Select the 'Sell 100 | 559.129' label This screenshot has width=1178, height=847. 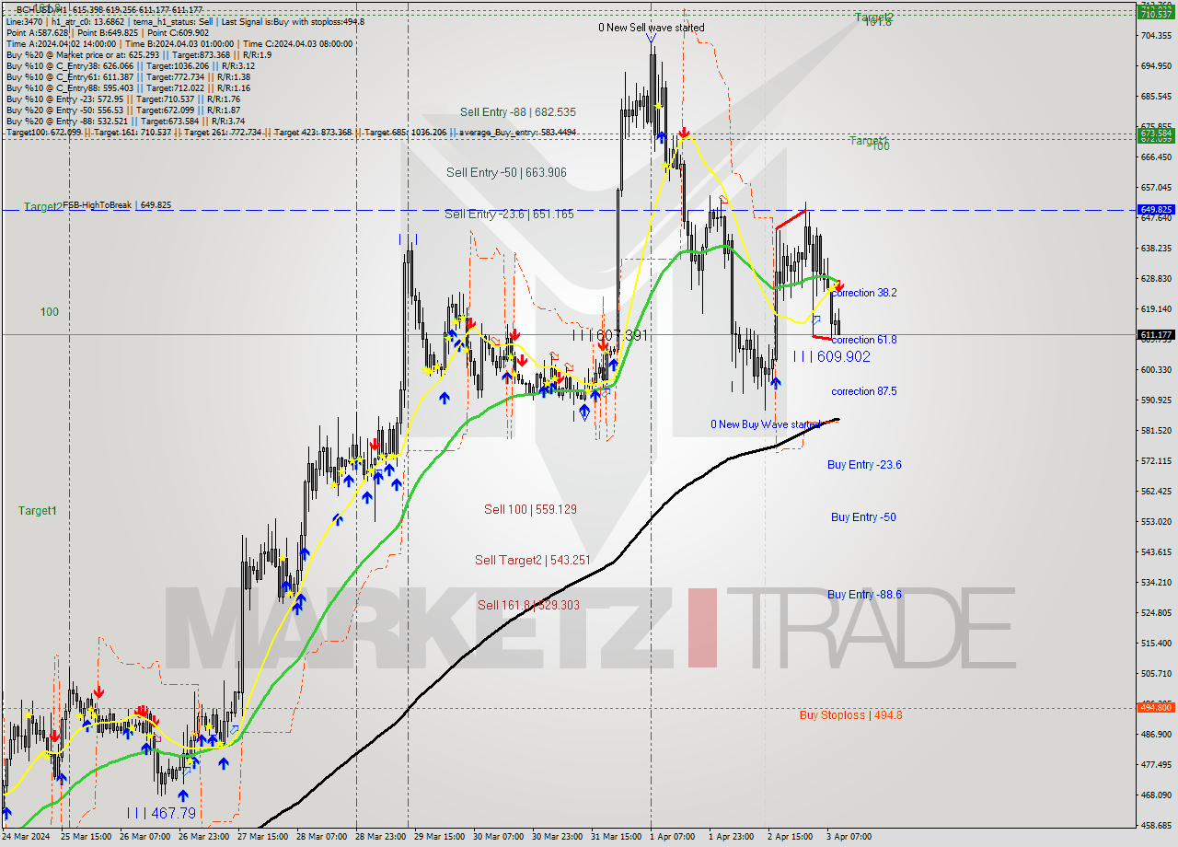(x=530, y=509)
